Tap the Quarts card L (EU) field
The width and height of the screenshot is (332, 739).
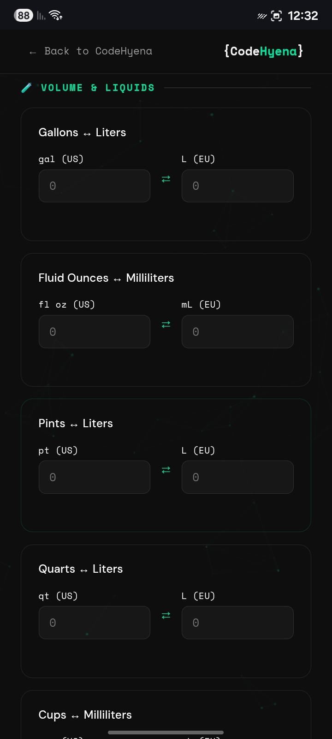point(237,623)
